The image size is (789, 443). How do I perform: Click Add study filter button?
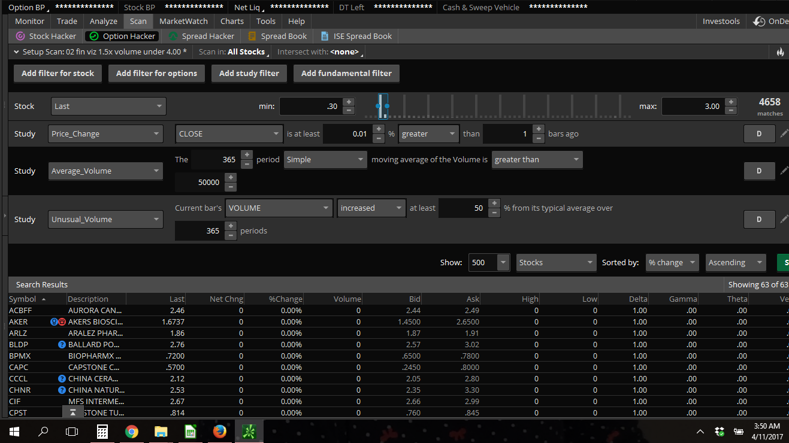tap(249, 73)
